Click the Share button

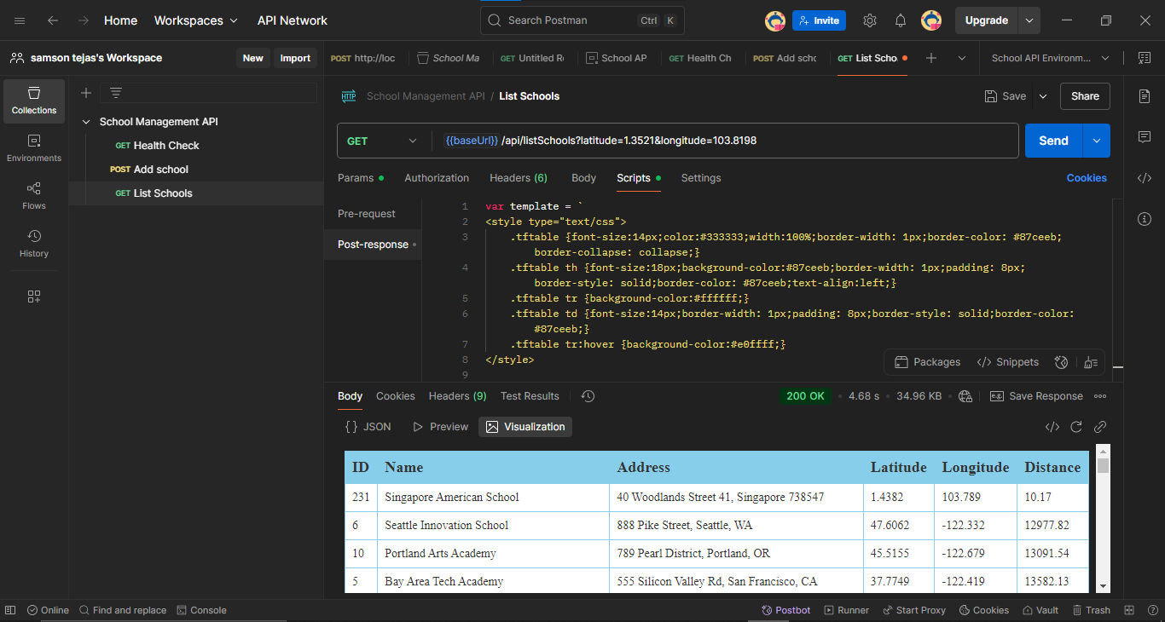pos(1085,96)
